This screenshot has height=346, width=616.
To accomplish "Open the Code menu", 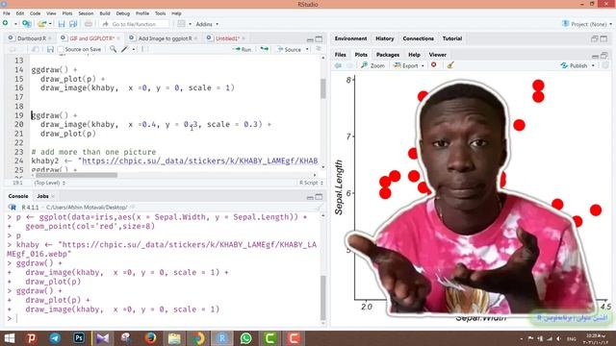I will click(x=35, y=13).
